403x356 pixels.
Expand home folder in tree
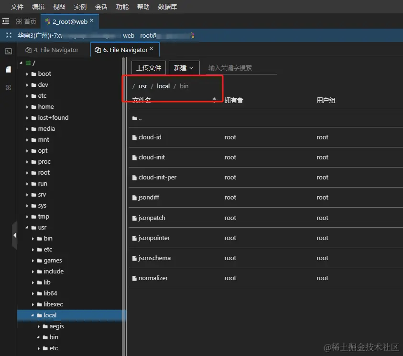[27, 107]
